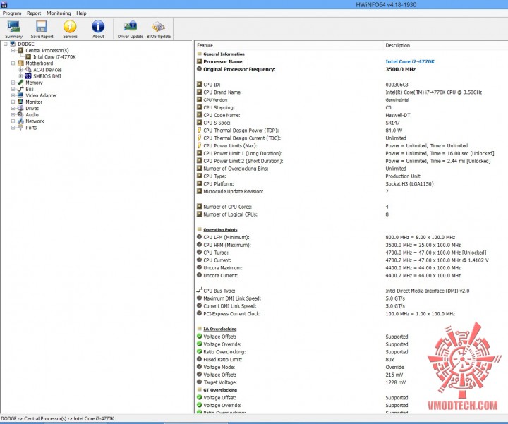This screenshot has width=508, height=424.
Task: Select the CPU S-Spec row
Action: tap(351, 123)
